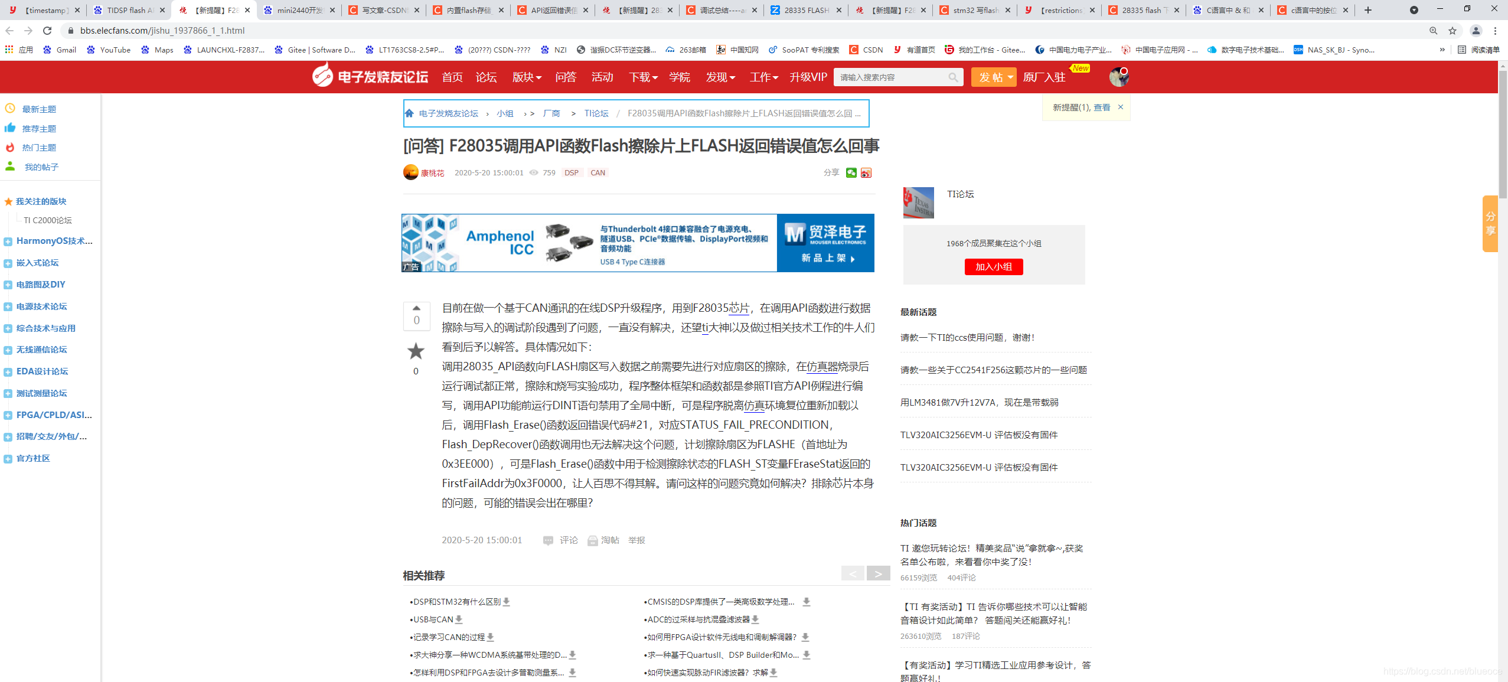
Task: Click the 加入小组 button
Action: 993,267
